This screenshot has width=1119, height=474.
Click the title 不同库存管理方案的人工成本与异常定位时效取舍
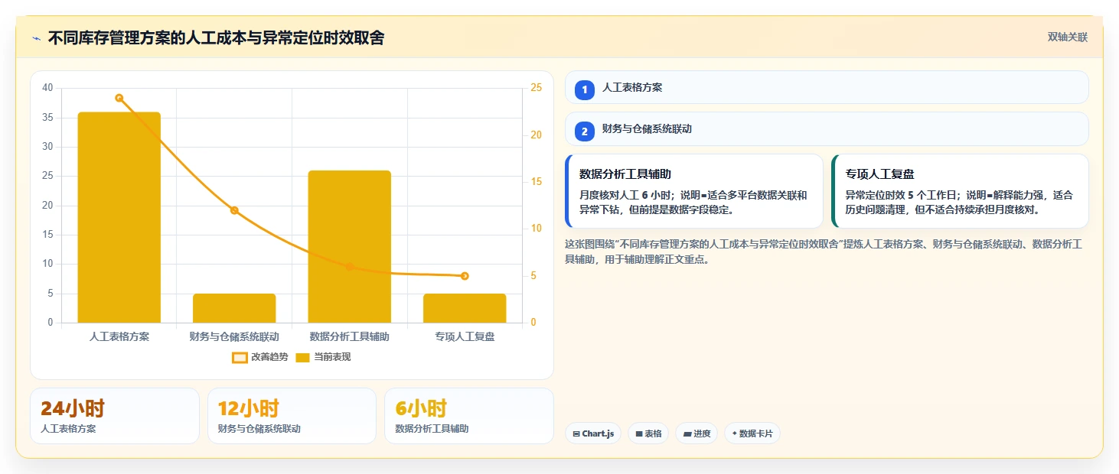click(216, 38)
